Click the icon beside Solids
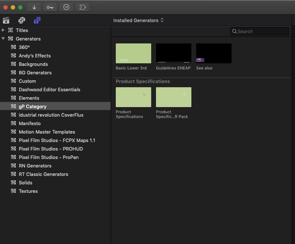Viewport: 295px width, 244px height. 13,182
